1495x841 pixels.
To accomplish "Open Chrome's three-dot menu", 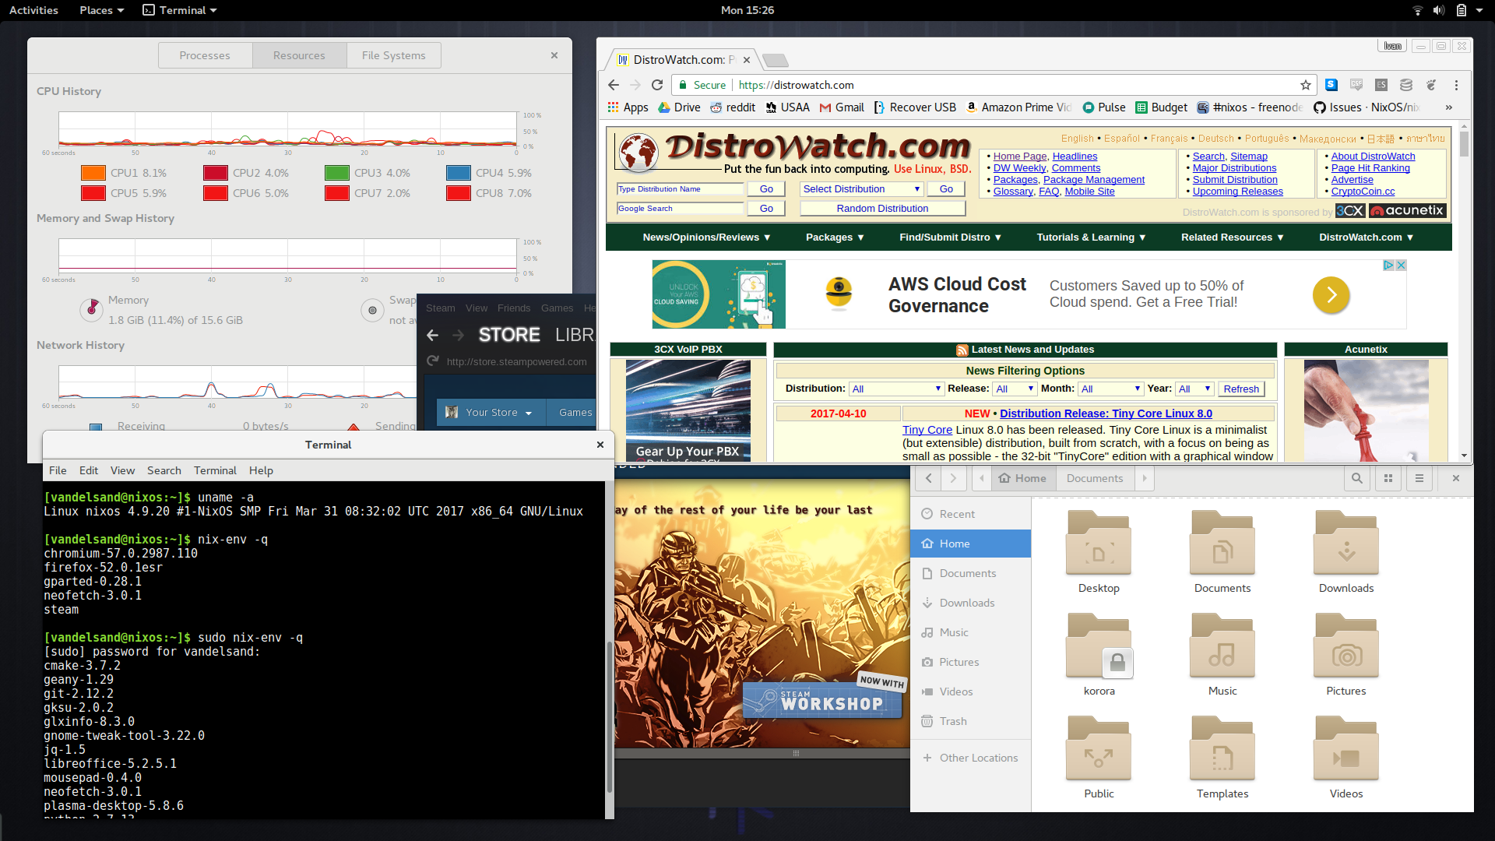I will 1456,85.
